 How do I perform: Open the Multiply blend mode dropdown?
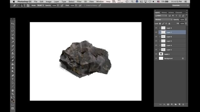[164, 20]
